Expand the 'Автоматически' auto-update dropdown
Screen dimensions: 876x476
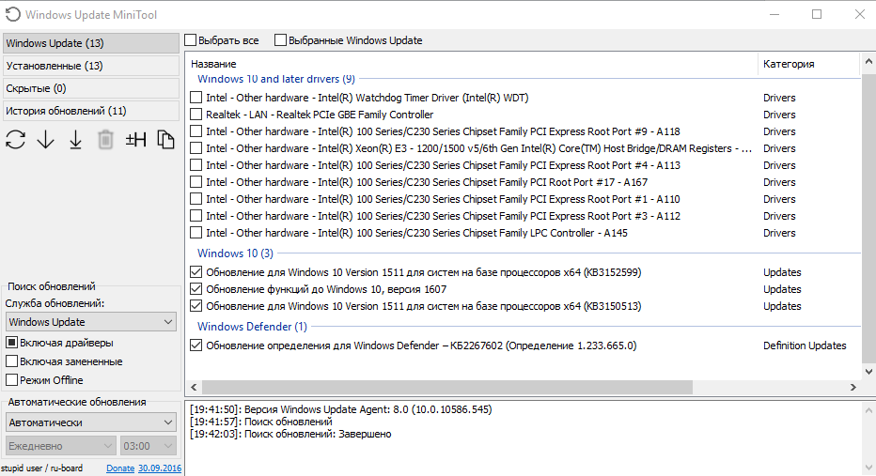pos(90,422)
